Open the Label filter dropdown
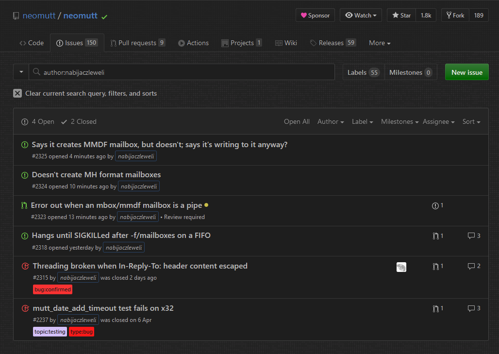The height and width of the screenshot is (354, 499). coord(362,122)
